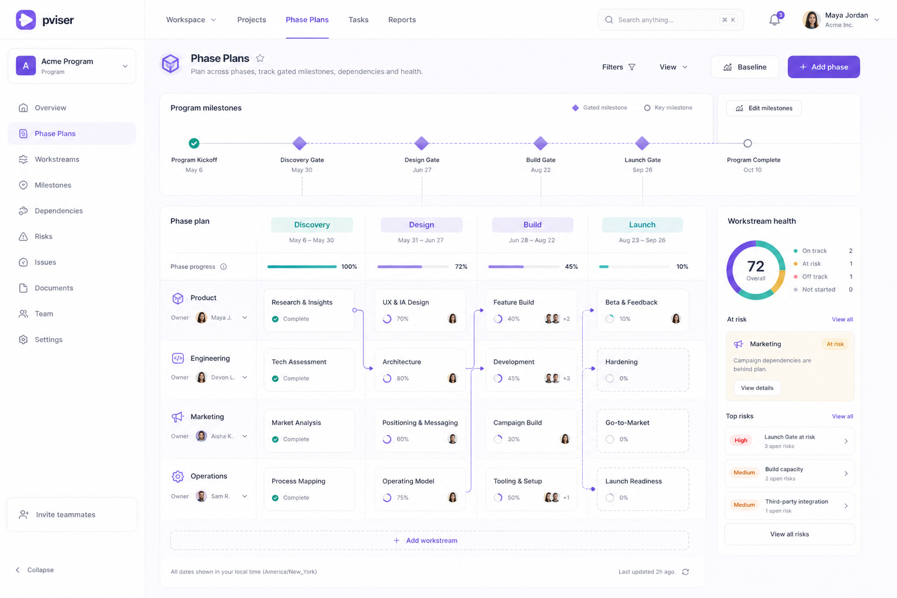897x598 pixels.
Task: Click the pviser logo icon
Action: coord(26,20)
